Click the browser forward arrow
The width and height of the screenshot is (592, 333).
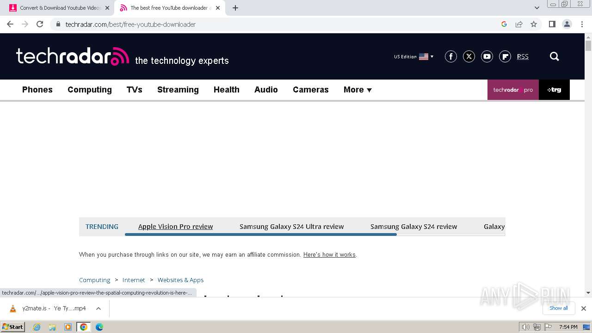pyautogui.click(x=25, y=24)
